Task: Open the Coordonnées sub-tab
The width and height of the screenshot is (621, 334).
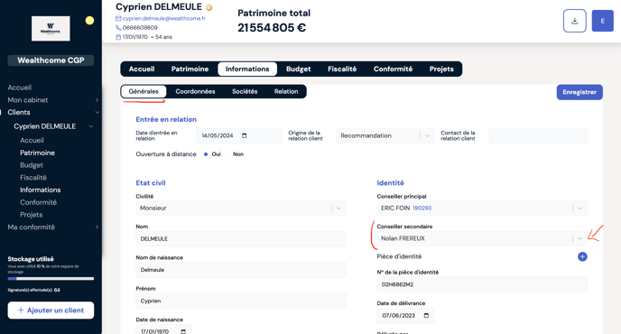Action: click(195, 91)
